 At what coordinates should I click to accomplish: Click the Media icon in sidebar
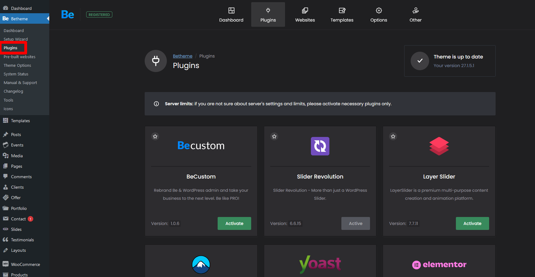point(6,156)
